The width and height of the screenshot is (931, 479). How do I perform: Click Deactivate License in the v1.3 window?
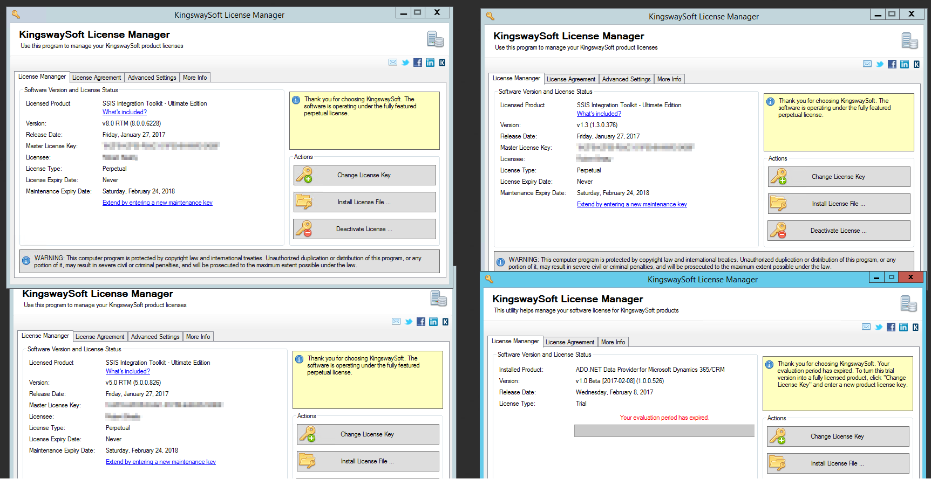[839, 231]
